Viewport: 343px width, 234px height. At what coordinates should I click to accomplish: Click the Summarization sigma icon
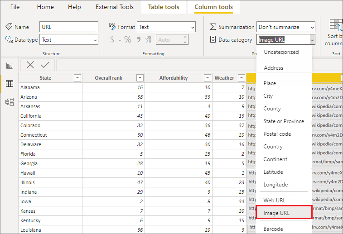coord(213,27)
